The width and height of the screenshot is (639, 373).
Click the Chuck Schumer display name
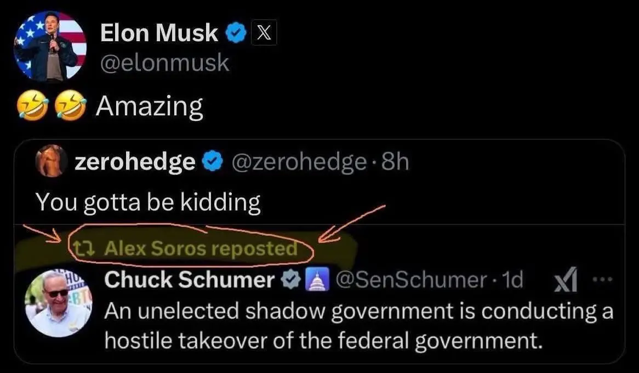point(190,280)
